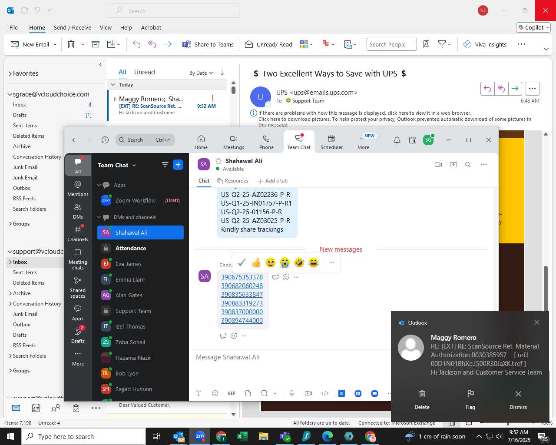This screenshot has width=556, height=445.
Task: Collapse DMs and channels section
Action: (x=99, y=217)
